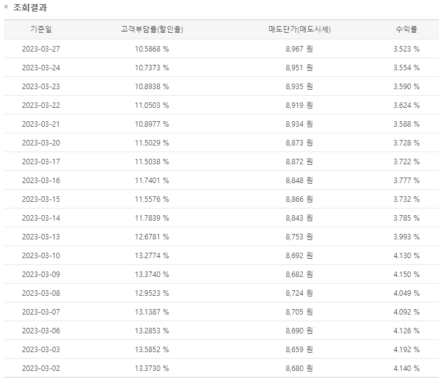Click sell price 8,873 원
The height and width of the screenshot is (380, 439).
point(299,142)
